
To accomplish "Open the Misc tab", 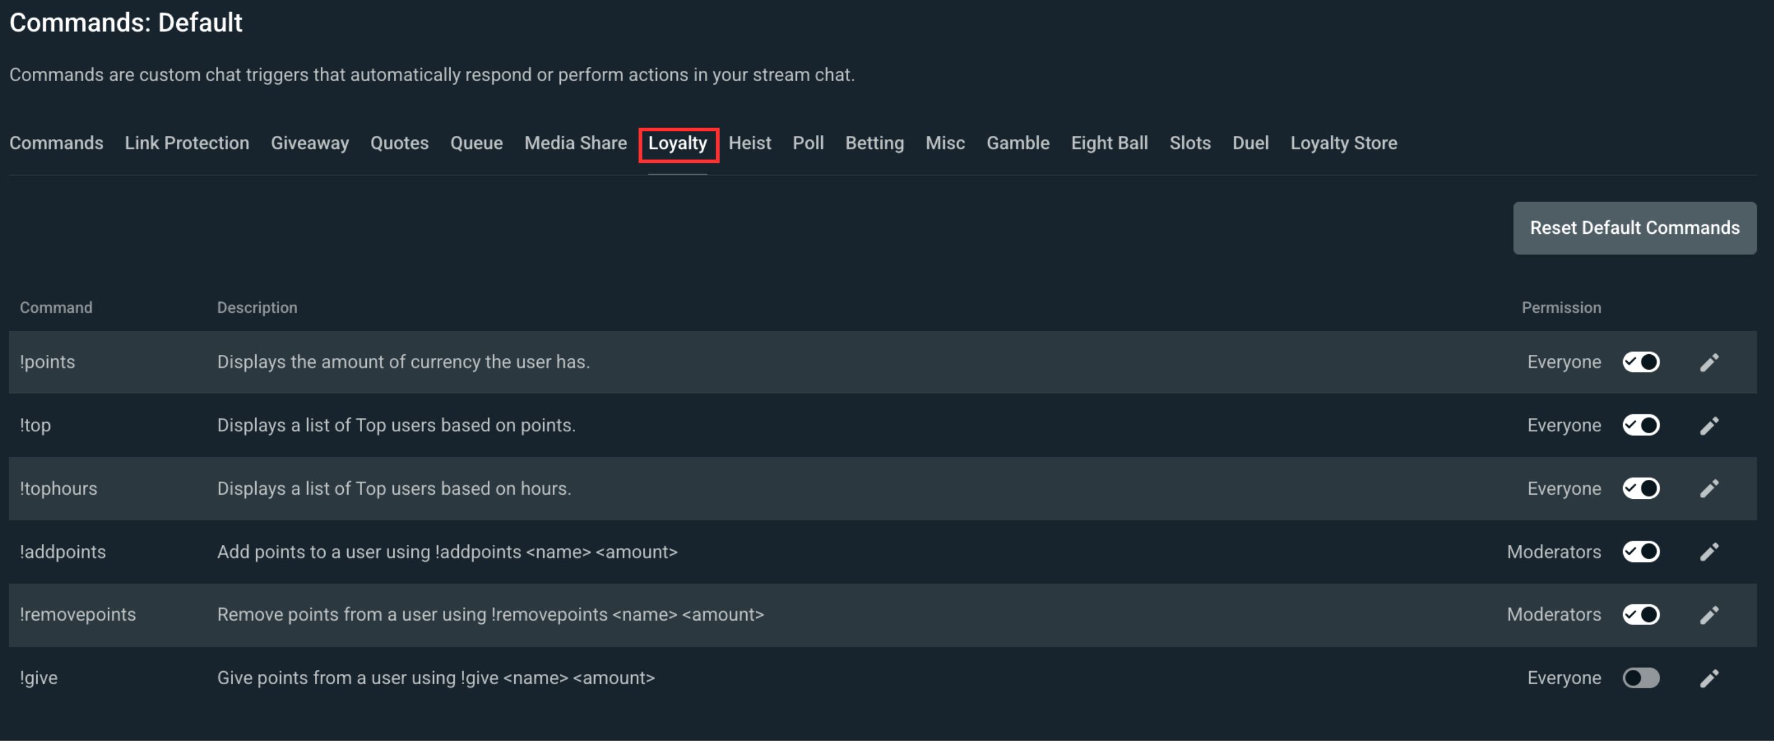I will [x=945, y=143].
